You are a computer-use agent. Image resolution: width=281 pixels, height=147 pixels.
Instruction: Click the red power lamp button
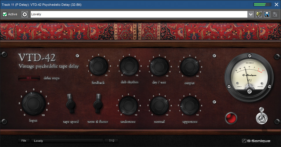tap(231, 118)
